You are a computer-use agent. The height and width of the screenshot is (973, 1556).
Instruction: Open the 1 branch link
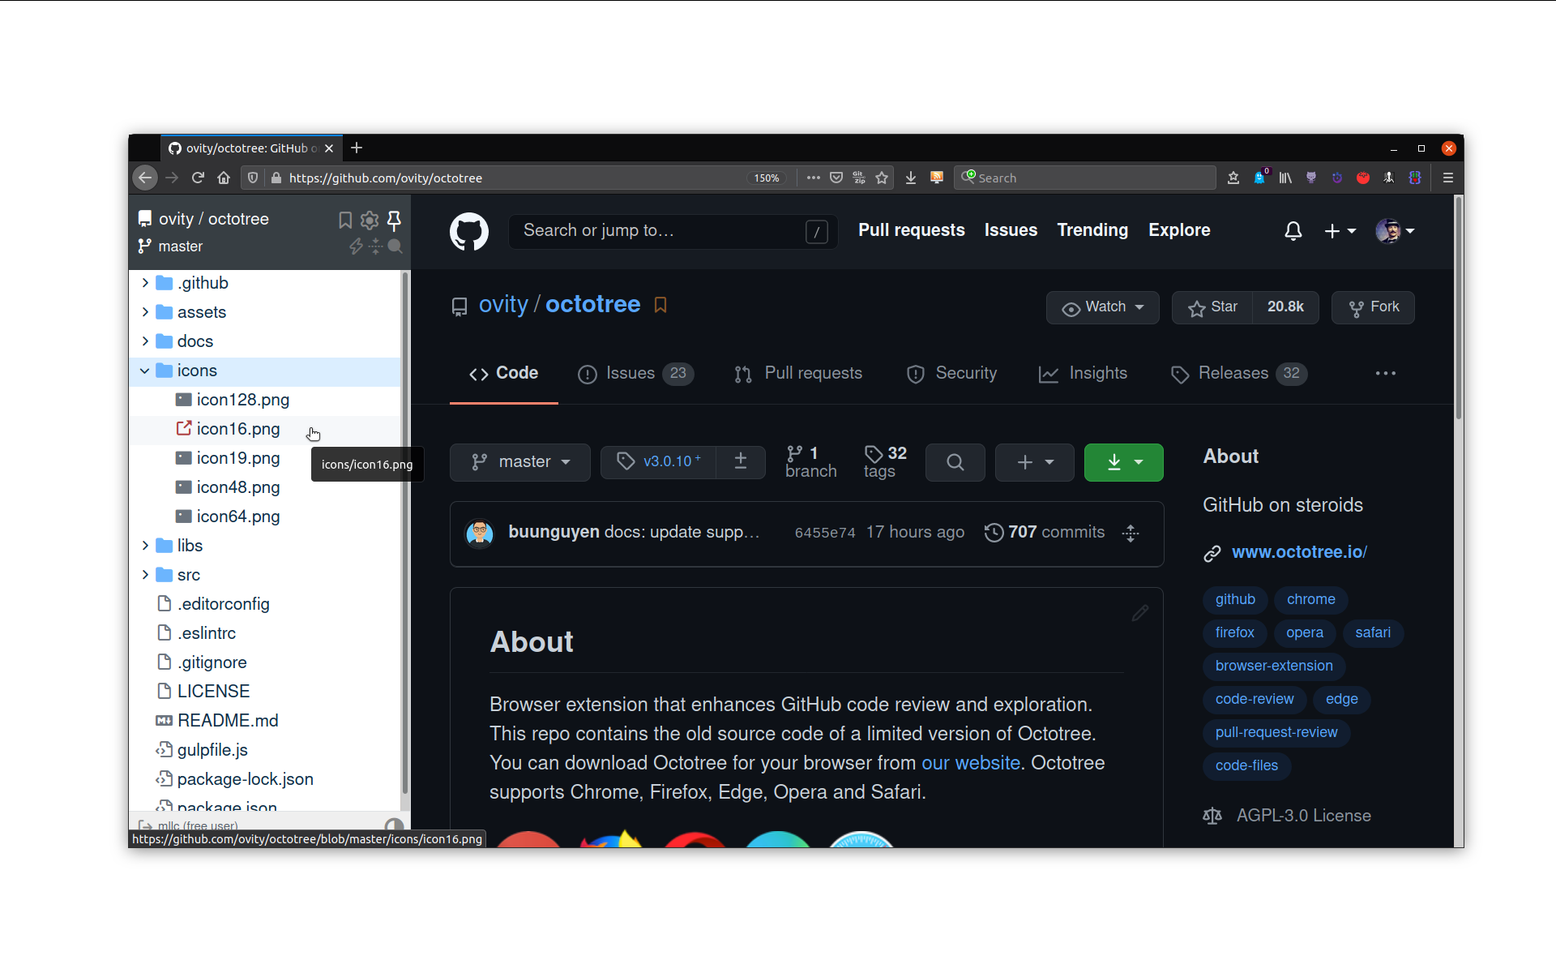[810, 462]
